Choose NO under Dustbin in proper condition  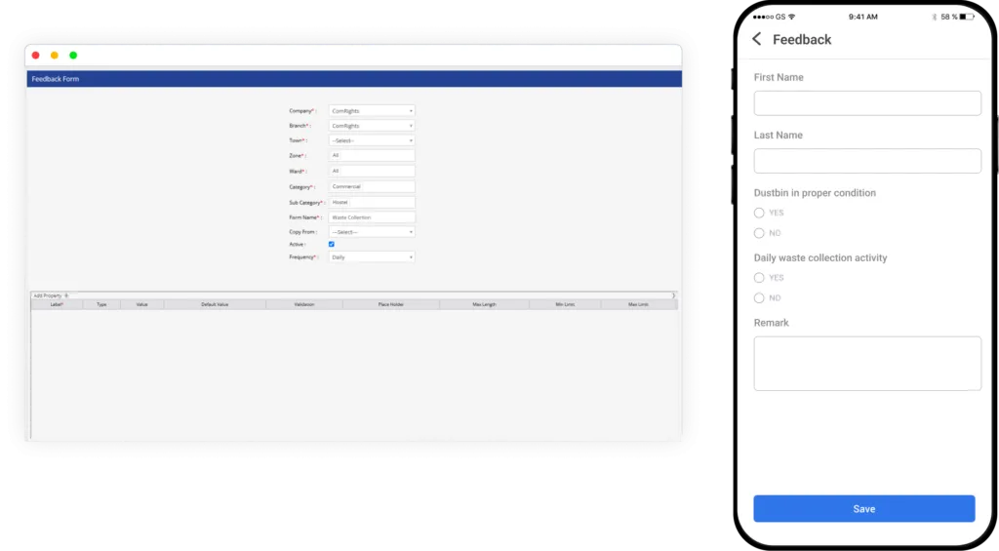tap(759, 233)
